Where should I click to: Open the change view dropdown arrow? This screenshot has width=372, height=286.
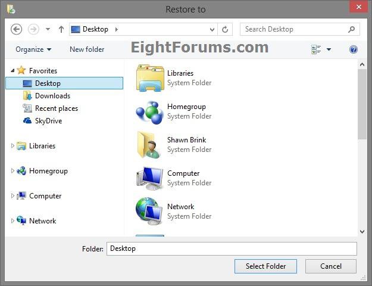point(329,49)
